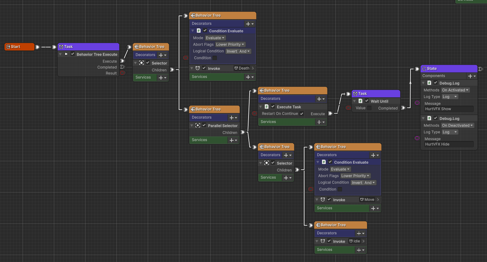Open the On Activated methods dropdown
487x262 pixels.
tap(455, 90)
